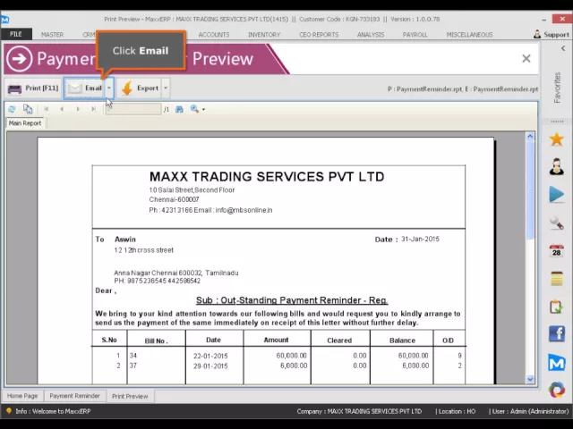
Task: Switch to the Home Page tab
Action: (x=22, y=396)
